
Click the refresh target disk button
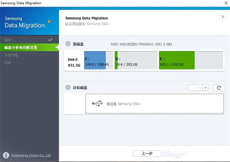[219, 88]
